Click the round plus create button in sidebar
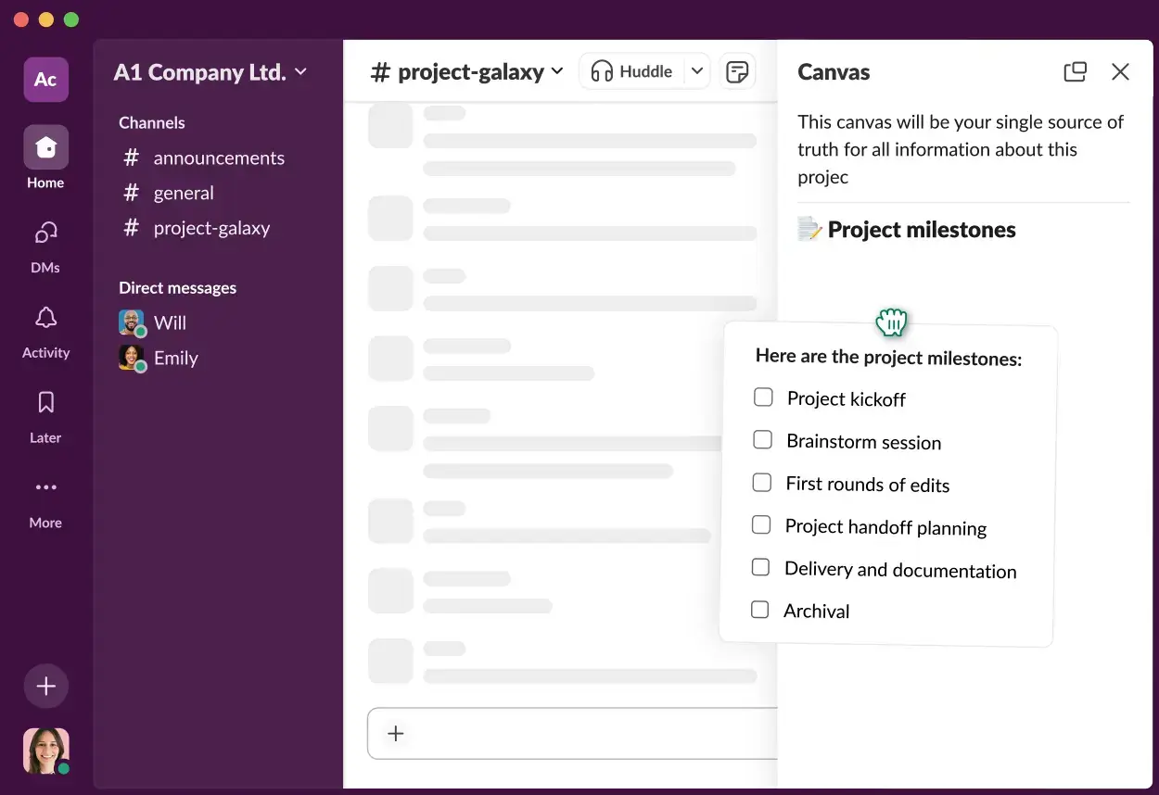This screenshot has width=1159, height=795. pos(45,687)
